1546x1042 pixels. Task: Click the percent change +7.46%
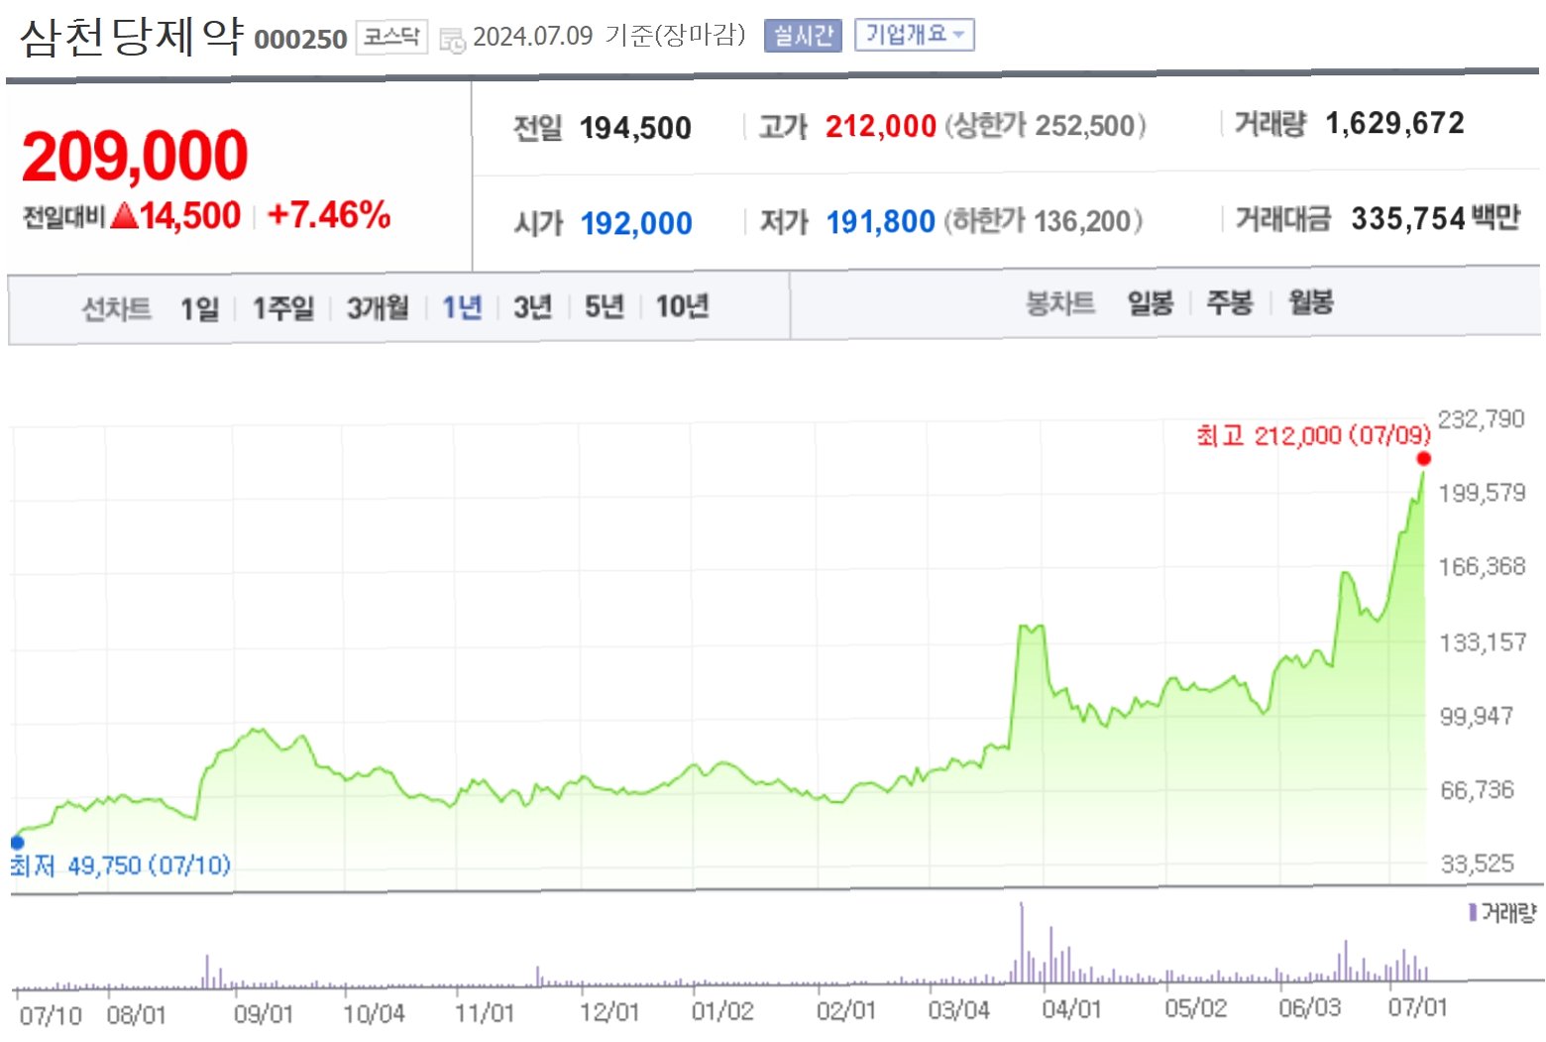pyautogui.click(x=329, y=214)
